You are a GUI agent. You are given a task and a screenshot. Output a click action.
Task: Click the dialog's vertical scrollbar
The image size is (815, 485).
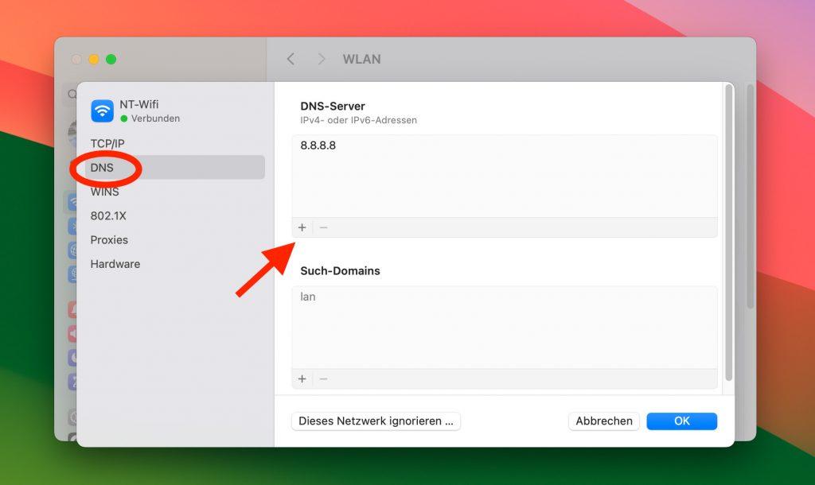pos(729,233)
